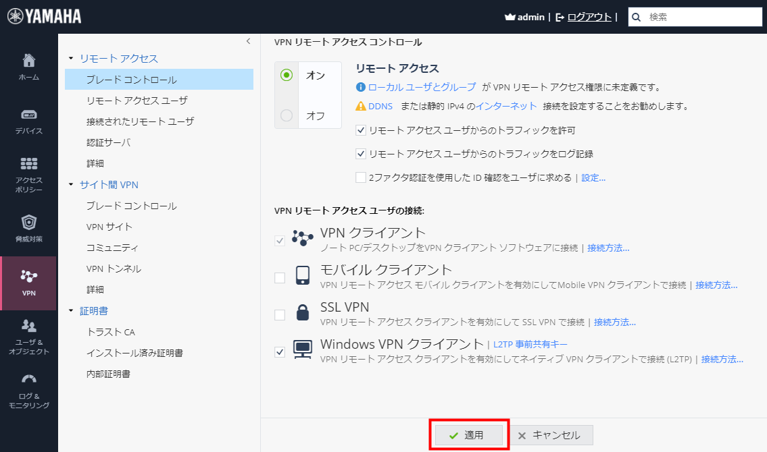
Task: Click the 脅威対策 shield icon
Action: click(28, 223)
